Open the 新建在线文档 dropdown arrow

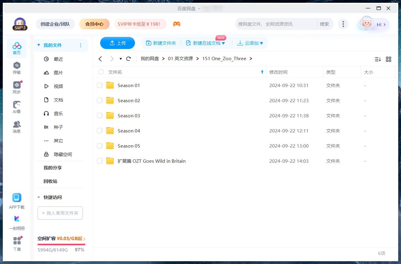(224, 43)
